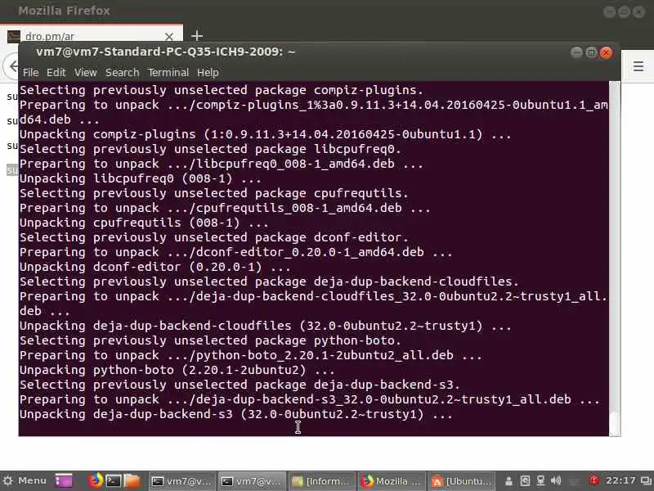654x491 pixels.
Task: Switch to first vm7@v... terminal taskbar entry
Action: click(181, 481)
